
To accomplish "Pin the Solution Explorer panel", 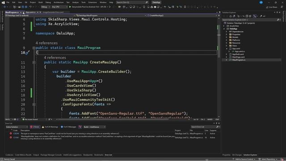I will 277,13.
